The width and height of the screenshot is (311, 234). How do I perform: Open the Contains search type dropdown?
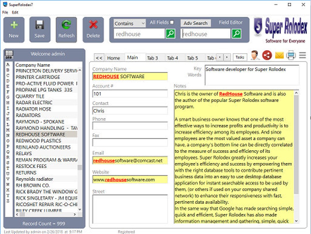coord(130,23)
